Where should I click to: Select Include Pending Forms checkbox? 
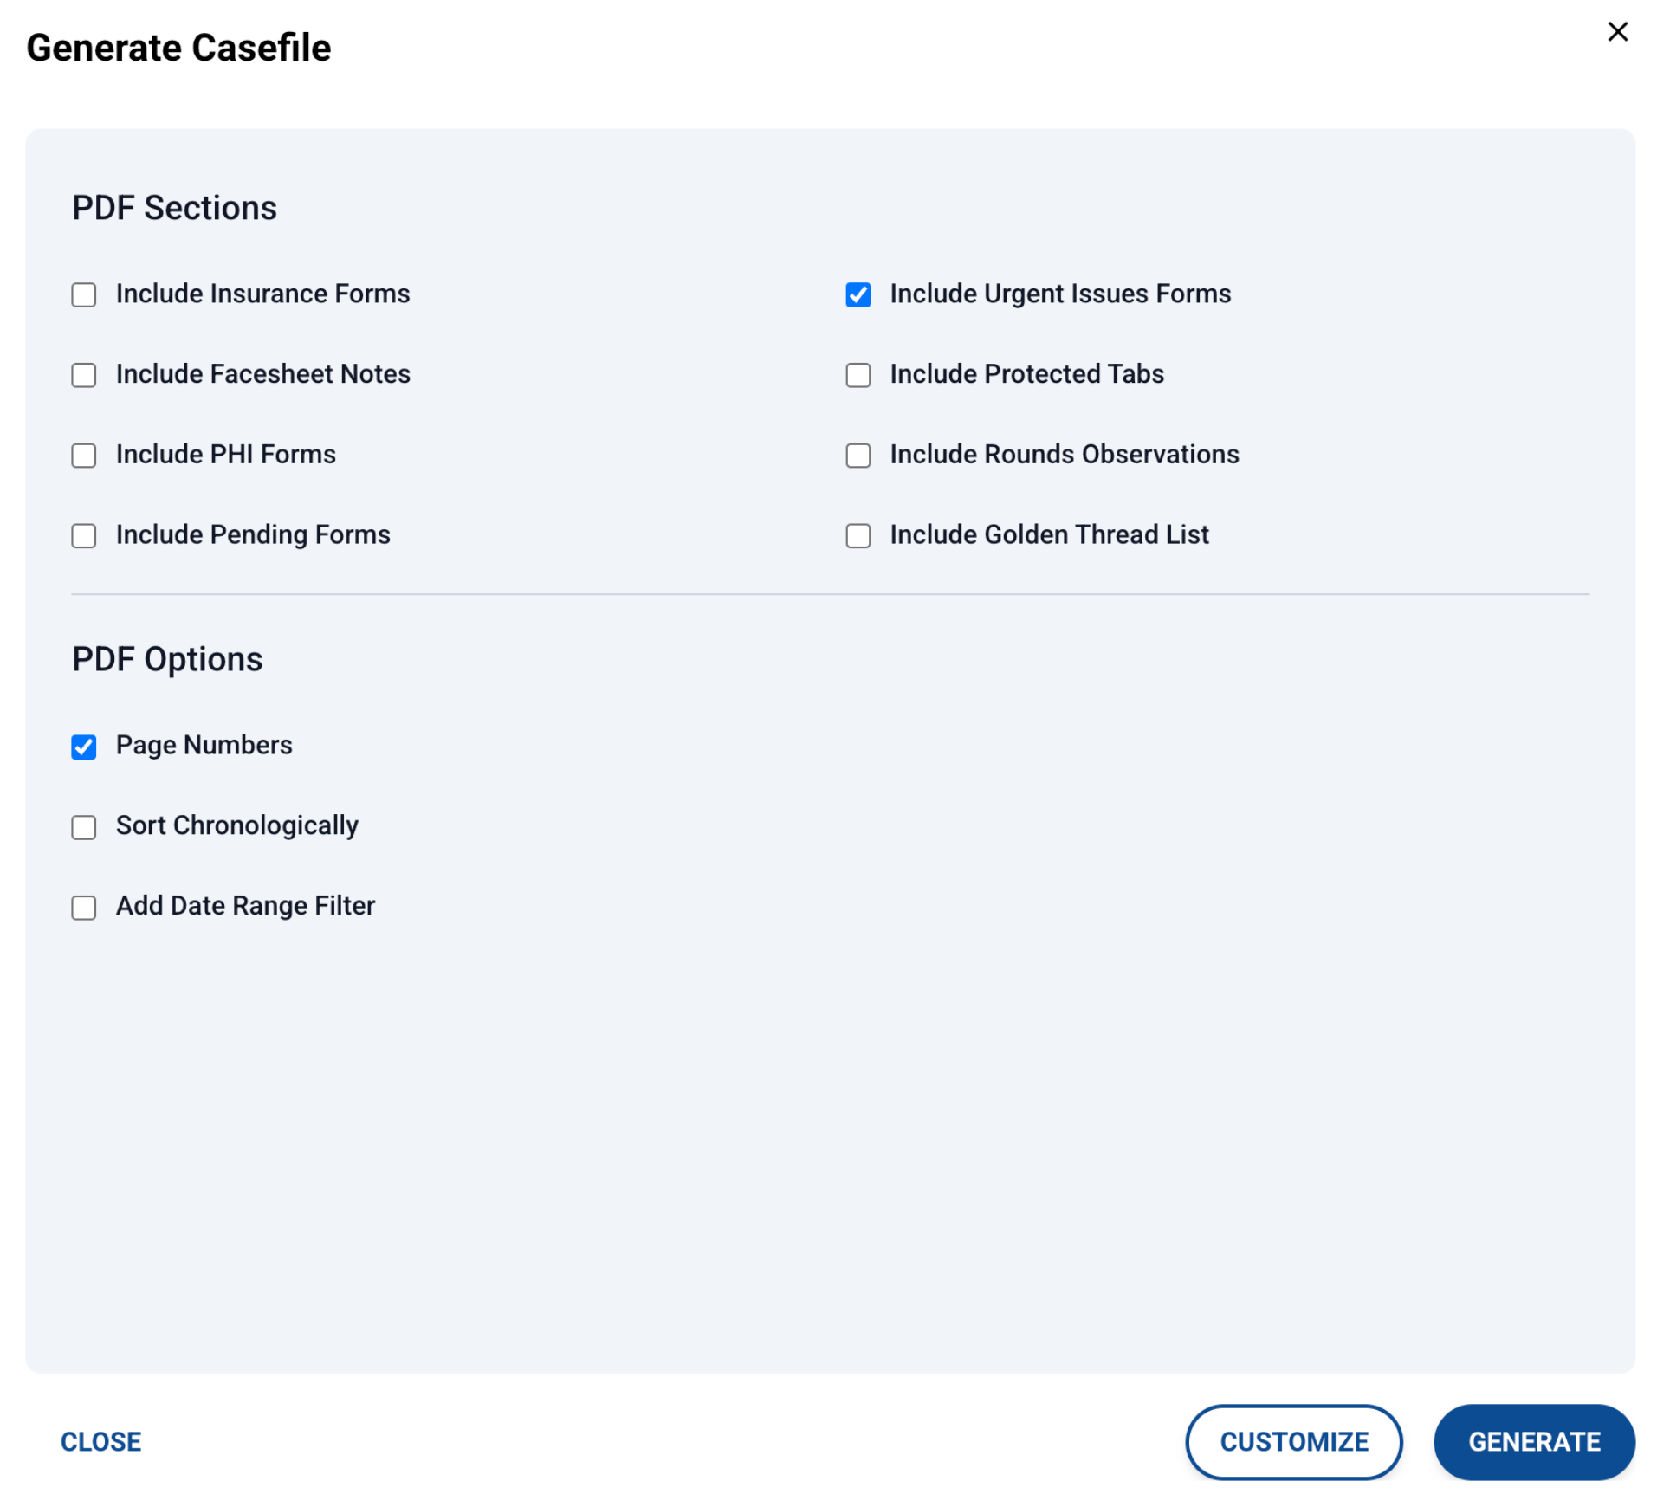[x=84, y=538]
